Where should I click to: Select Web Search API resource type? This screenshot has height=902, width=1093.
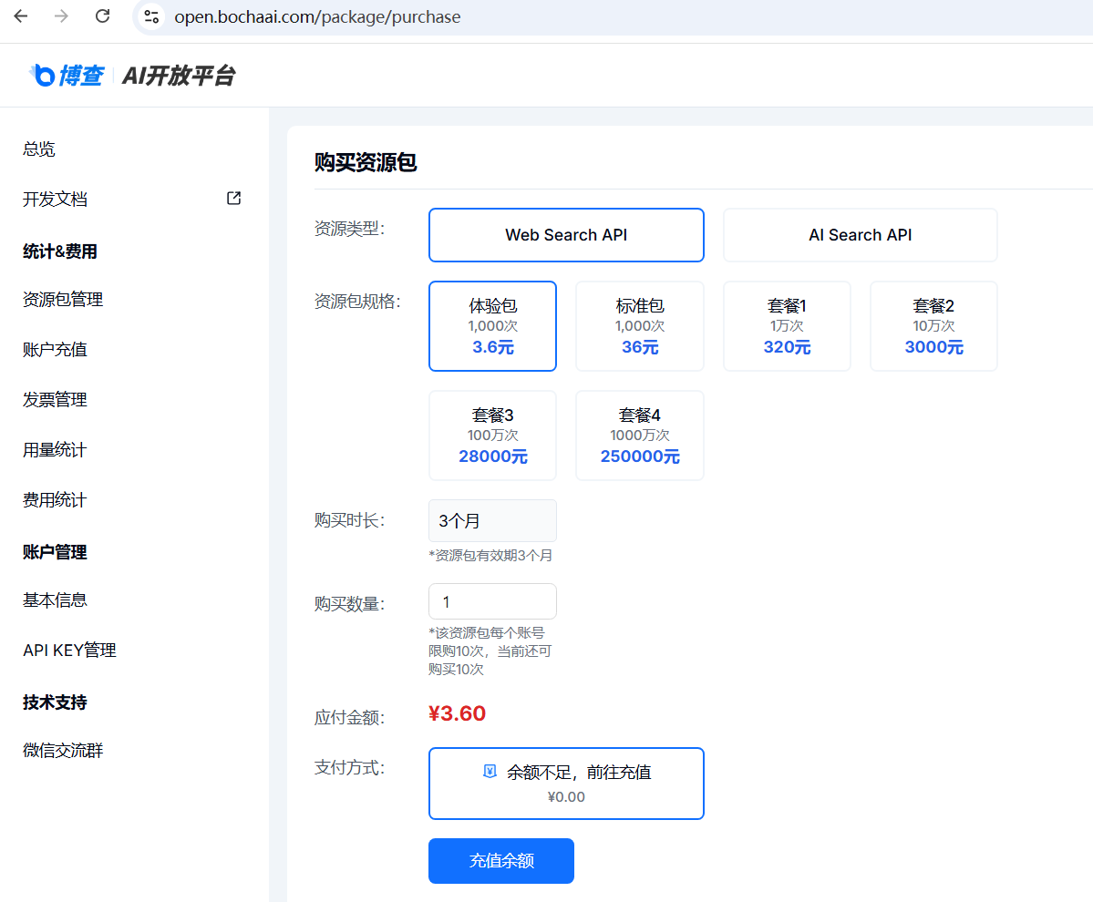point(566,235)
